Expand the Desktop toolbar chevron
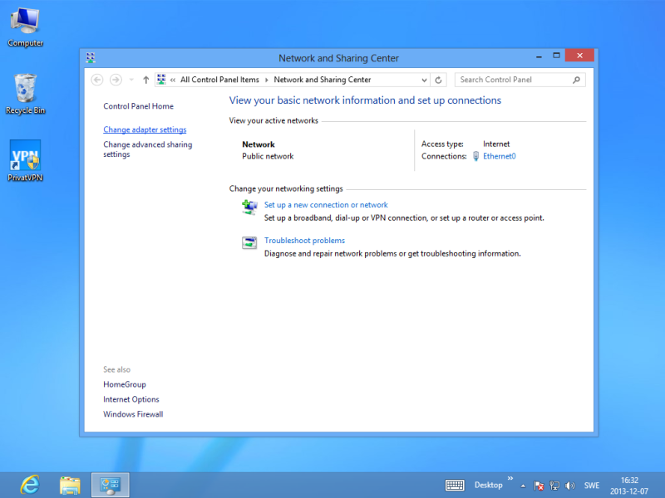The height and width of the screenshot is (498, 665). tap(510, 480)
